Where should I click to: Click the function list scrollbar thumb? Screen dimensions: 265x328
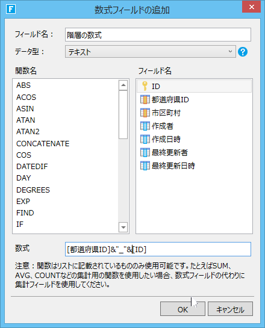(x=123, y=114)
